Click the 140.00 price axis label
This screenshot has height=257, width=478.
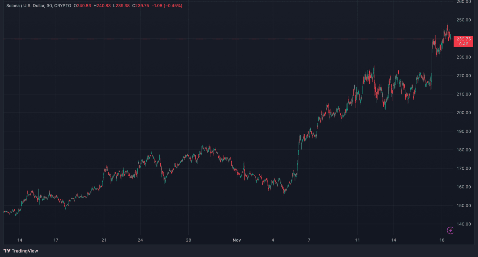(463, 224)
